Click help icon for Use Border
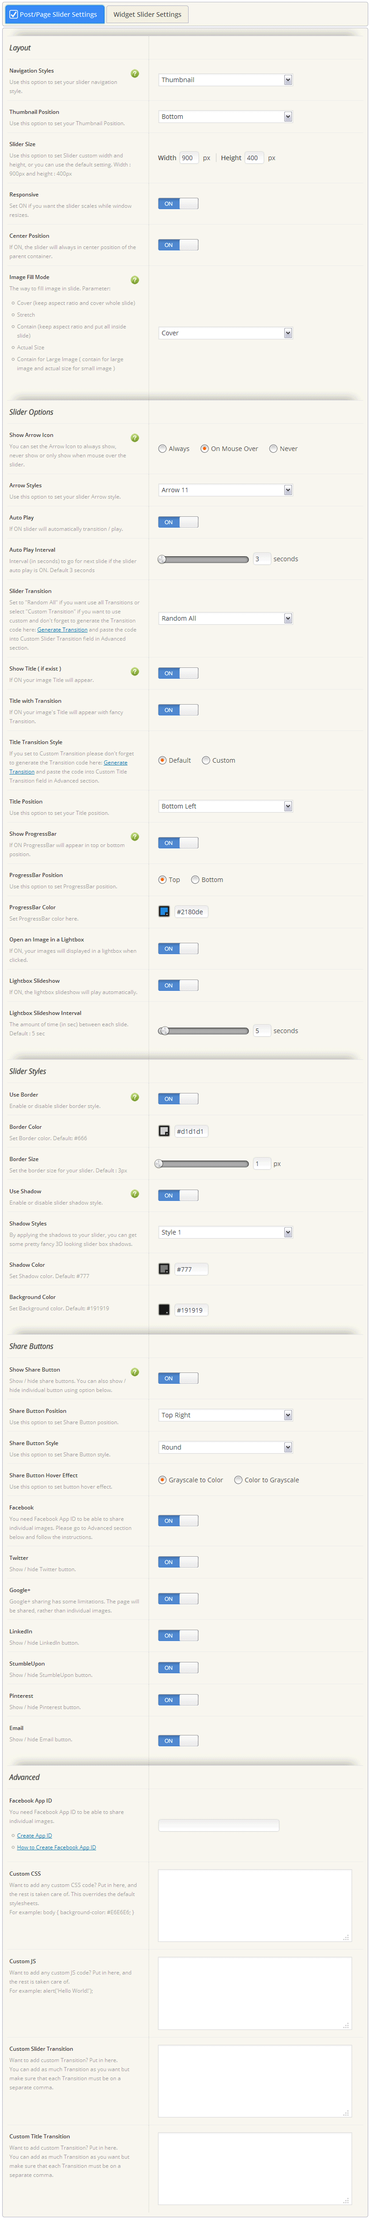Screen dimensions: 370x2220 click(x=134, y=1097)
